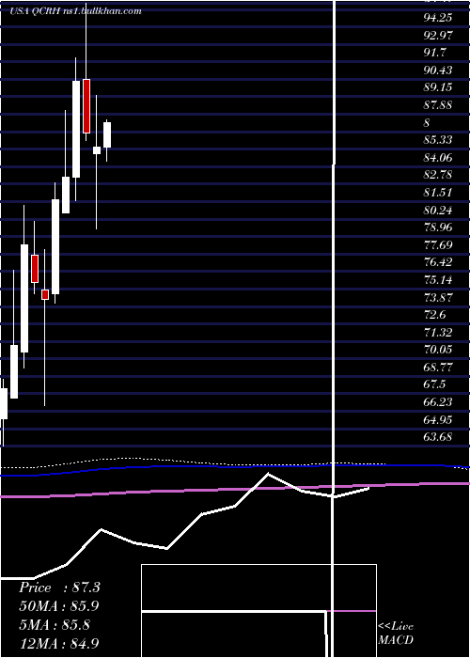Click the 82.78 price value
Screen dimensions: 470x658
click(x=437, y=175)
